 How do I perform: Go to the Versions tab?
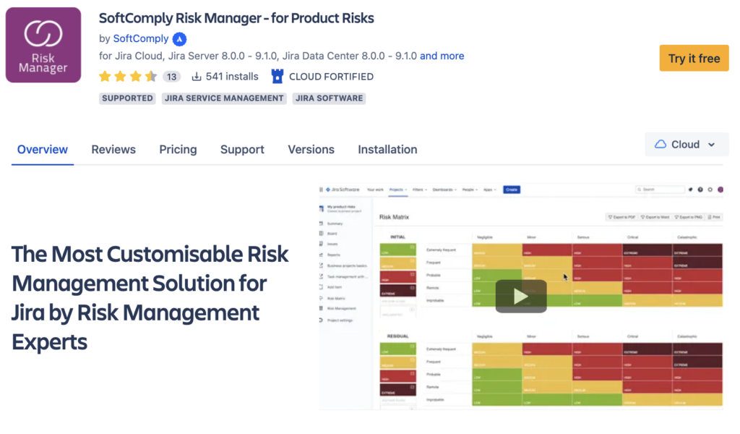pos(311,150)
